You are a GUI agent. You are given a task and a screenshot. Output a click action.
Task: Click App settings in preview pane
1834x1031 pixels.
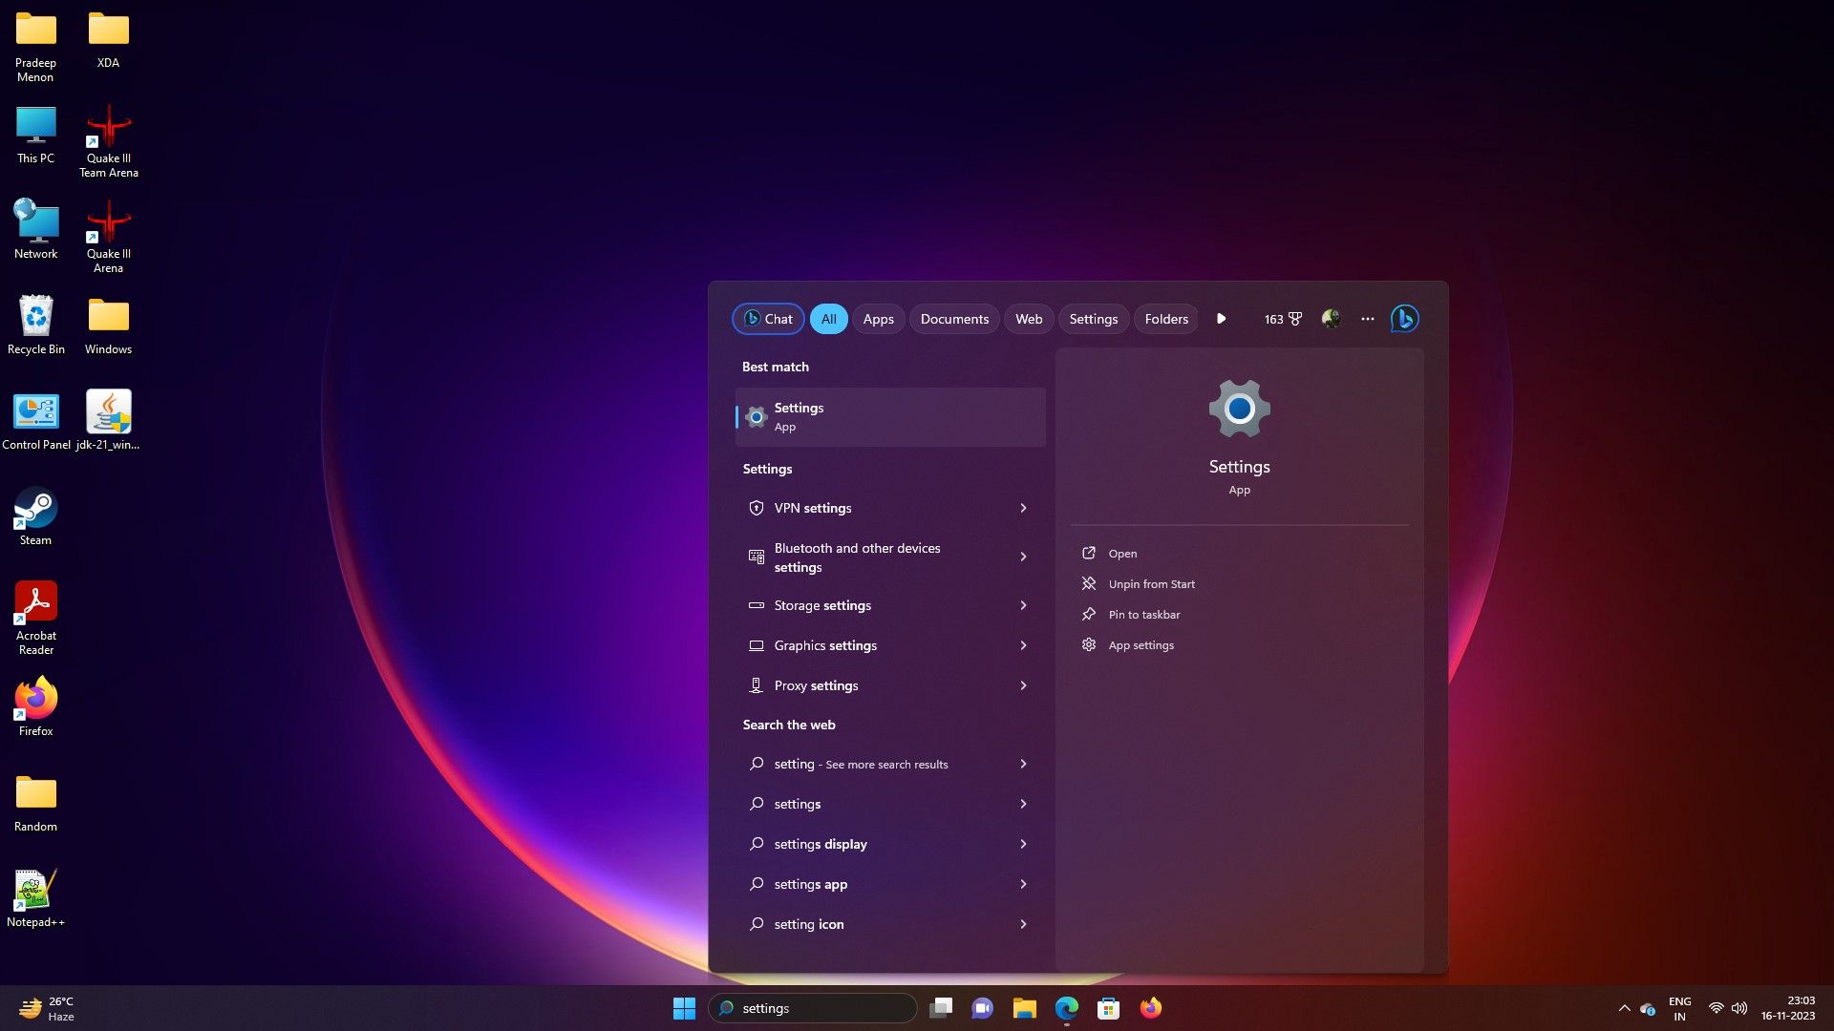click(x=1141, y=645)
